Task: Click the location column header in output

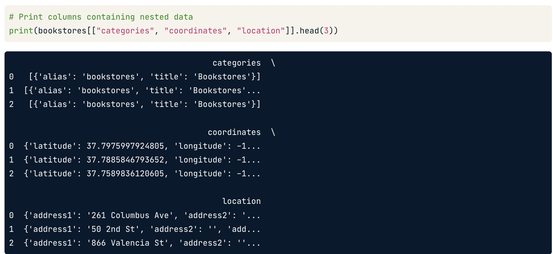Action: (241, 201)
